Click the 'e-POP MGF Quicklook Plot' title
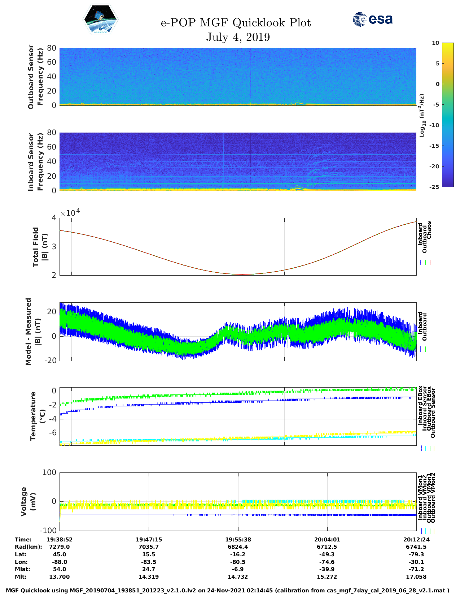460x596 pixels. (x=236, y=23)
